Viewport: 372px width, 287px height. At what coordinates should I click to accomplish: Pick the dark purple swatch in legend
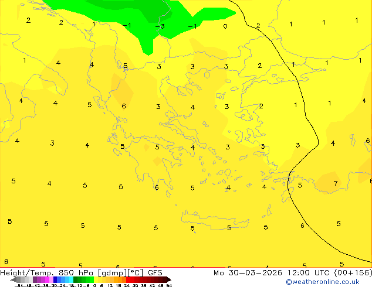[35, 279]
